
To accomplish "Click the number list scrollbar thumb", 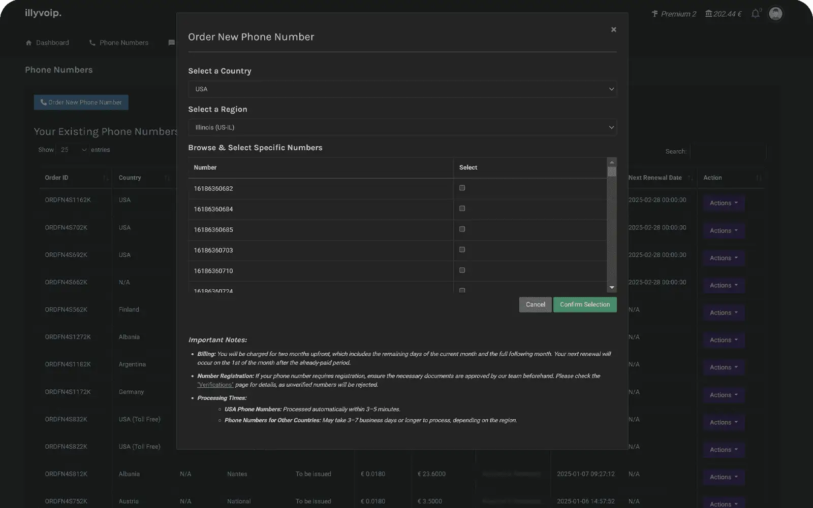I will point(612,172).
